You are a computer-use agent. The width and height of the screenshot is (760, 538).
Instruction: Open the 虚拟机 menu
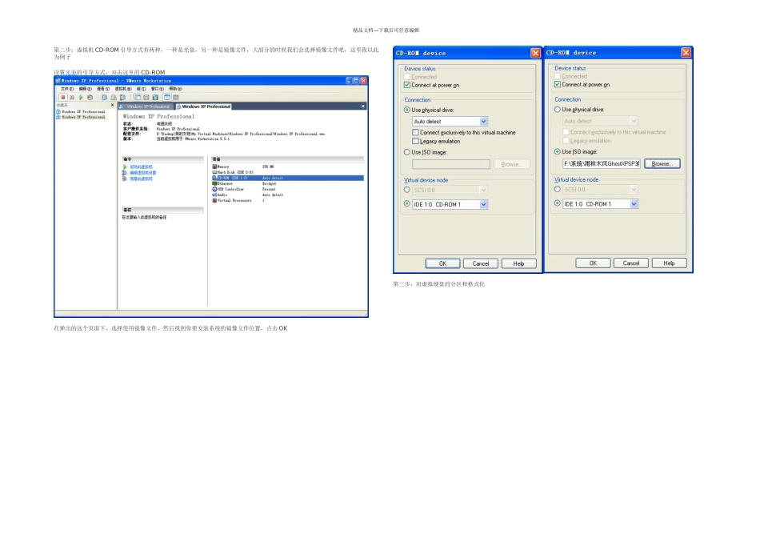[123, 89]
